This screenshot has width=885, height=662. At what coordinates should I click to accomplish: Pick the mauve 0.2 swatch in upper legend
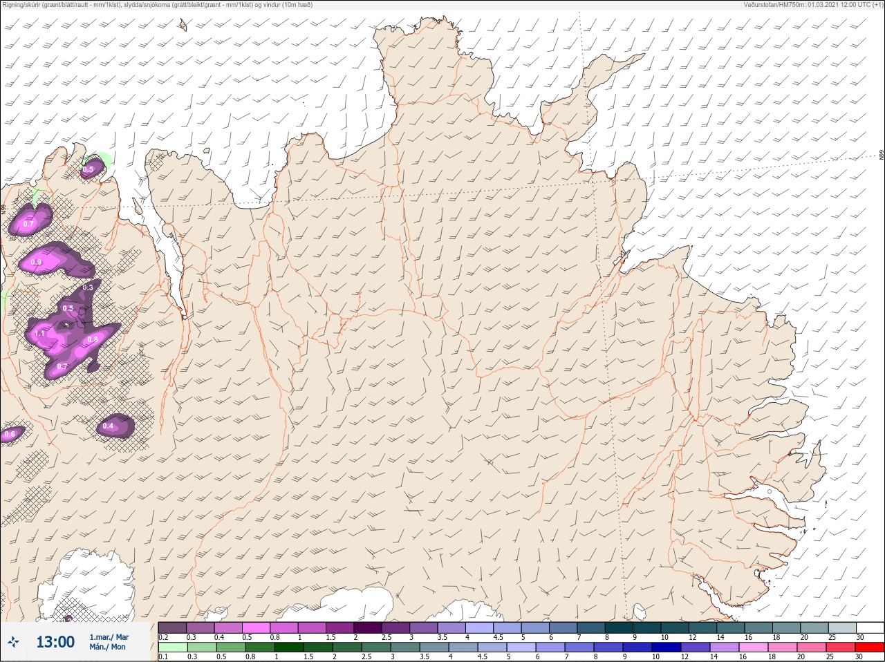point(172,627)
